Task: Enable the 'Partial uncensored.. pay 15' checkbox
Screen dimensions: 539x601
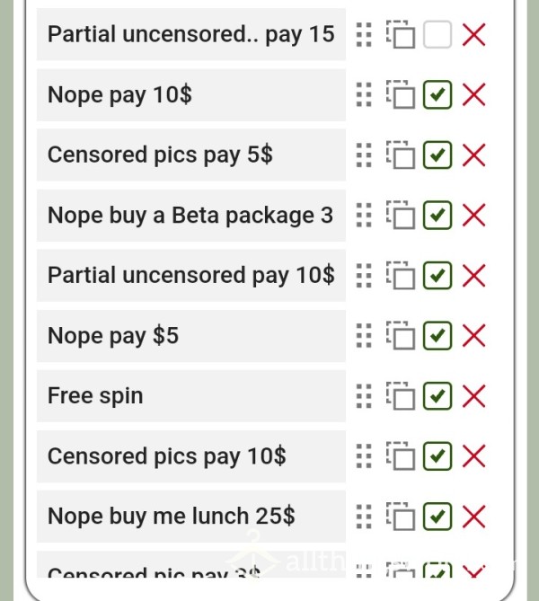Action: 437,34
